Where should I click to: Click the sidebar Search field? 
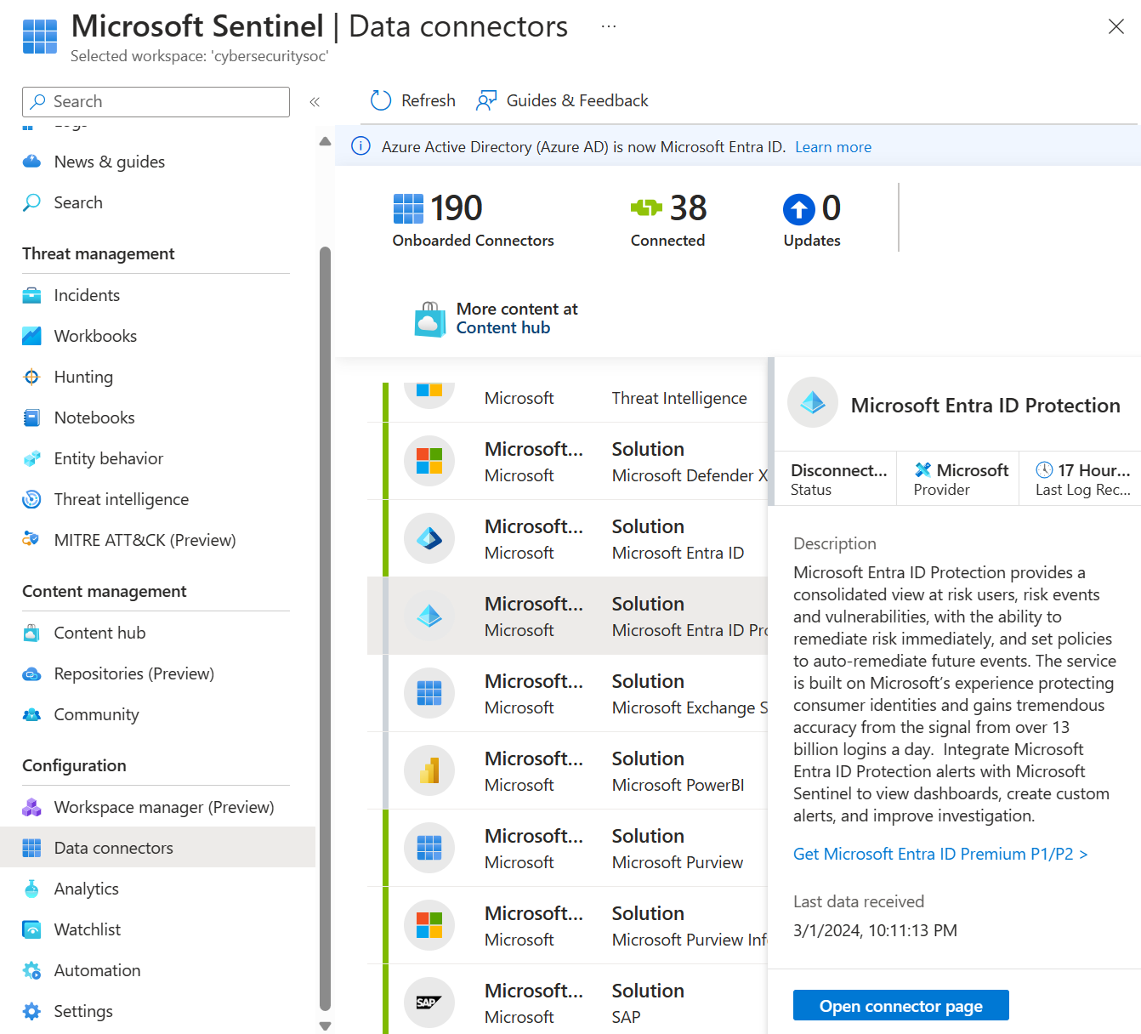coord(156,101)
